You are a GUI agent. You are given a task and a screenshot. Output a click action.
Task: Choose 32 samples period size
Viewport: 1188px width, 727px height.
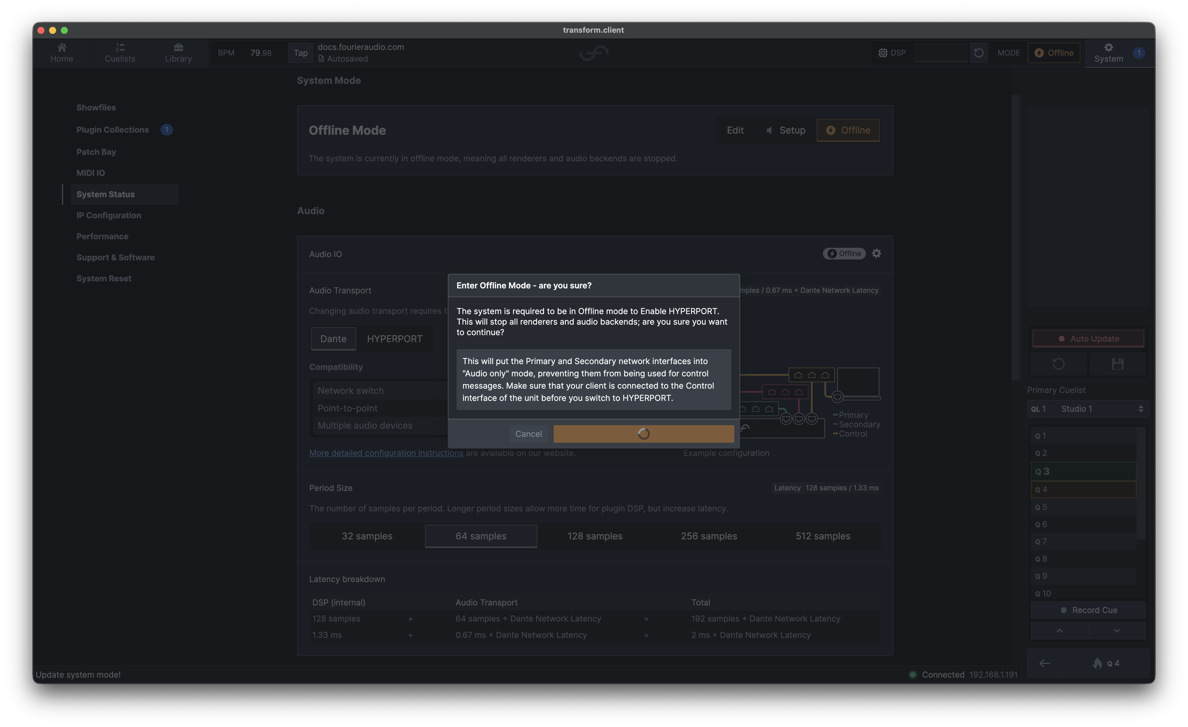point(367,536)
